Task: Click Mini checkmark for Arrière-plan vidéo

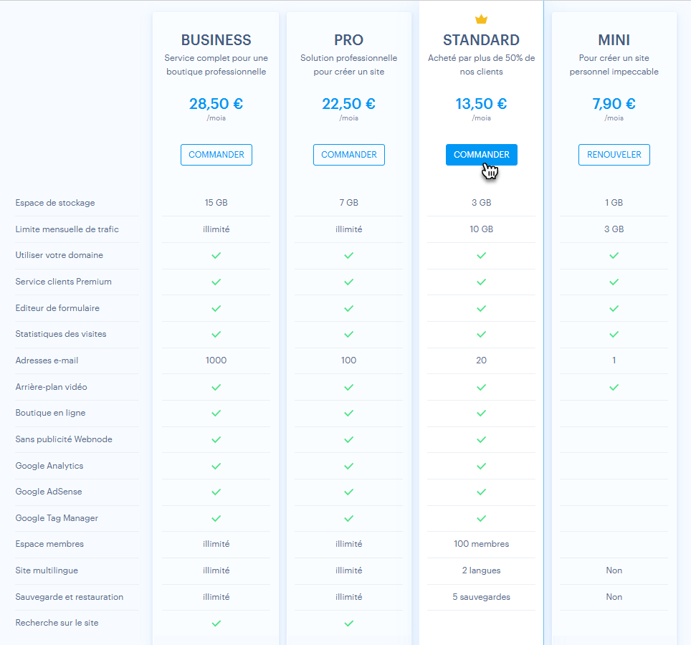Action: coord(614,387)
